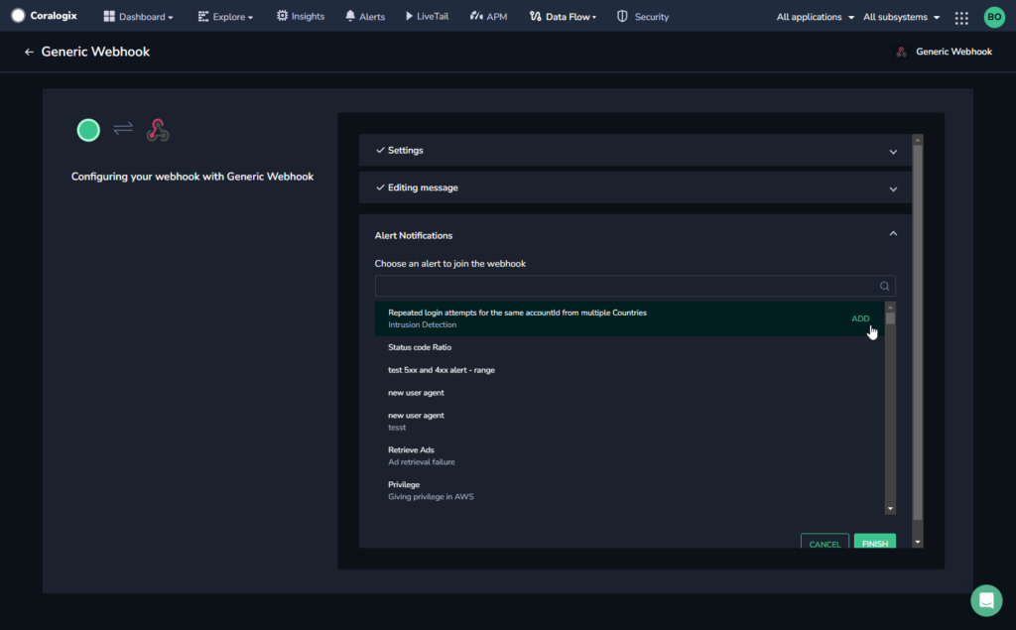The image size is (1016, 630).
Task: Click the Explore icon
Action: coord(202,16)
